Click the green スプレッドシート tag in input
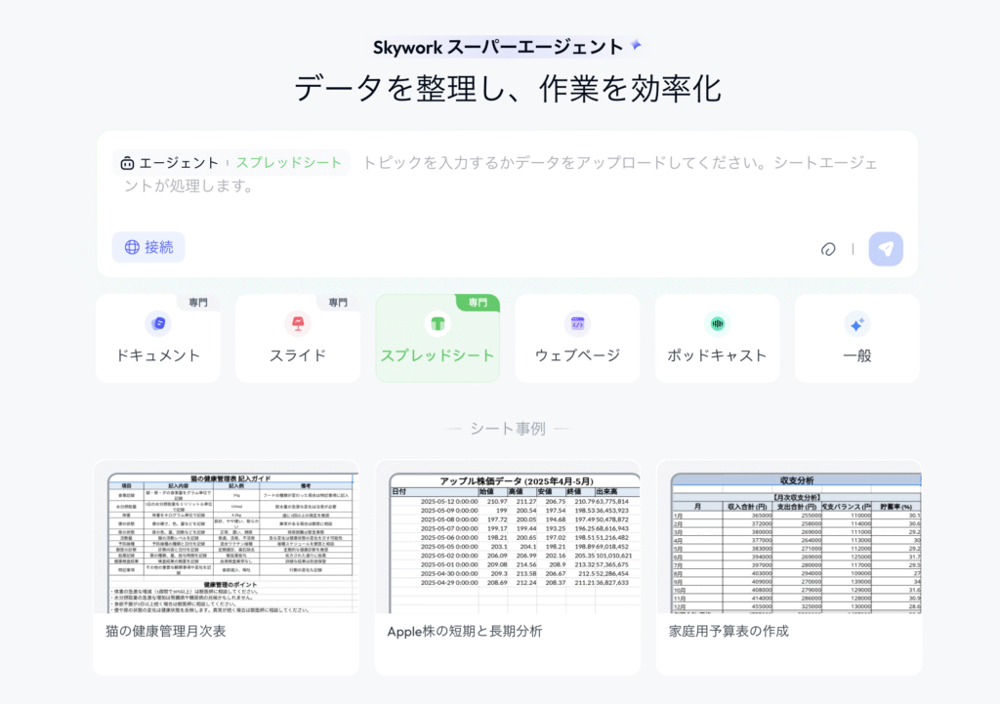Screen dimensions: 1000x704 point(289,163)
